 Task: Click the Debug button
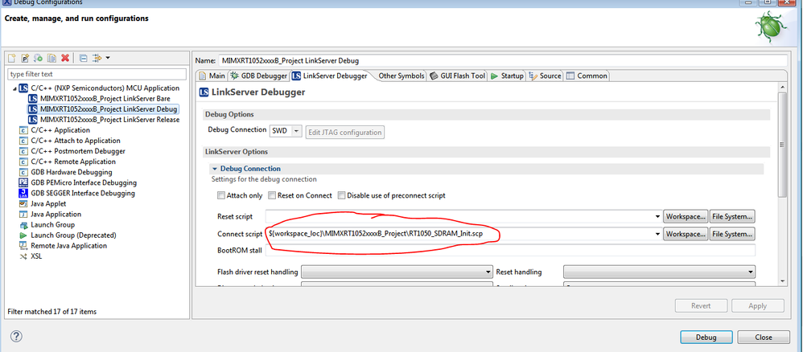point(706,338)
